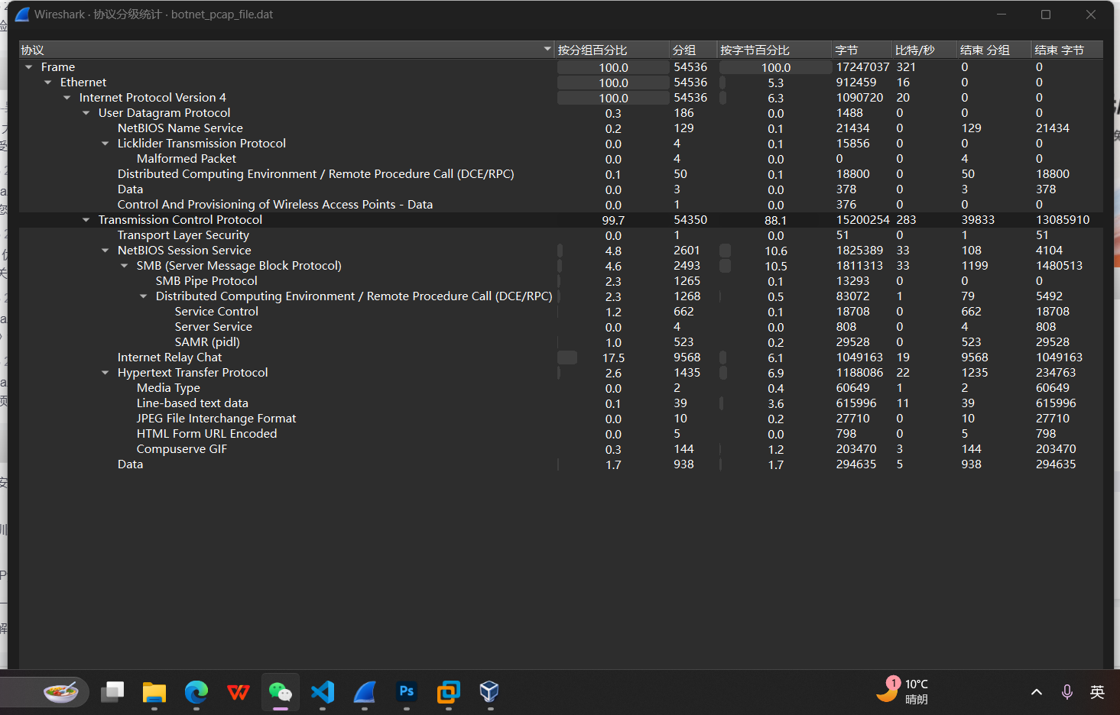Open Photoshop from taskbar
This screenshot has height=715, width=1120.
(407, 692)
